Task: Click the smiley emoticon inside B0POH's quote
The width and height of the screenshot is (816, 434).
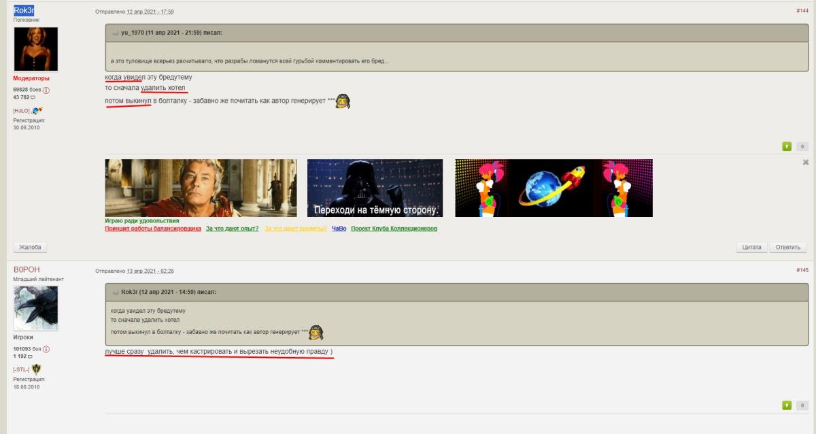Action: (x=316, y=333)
